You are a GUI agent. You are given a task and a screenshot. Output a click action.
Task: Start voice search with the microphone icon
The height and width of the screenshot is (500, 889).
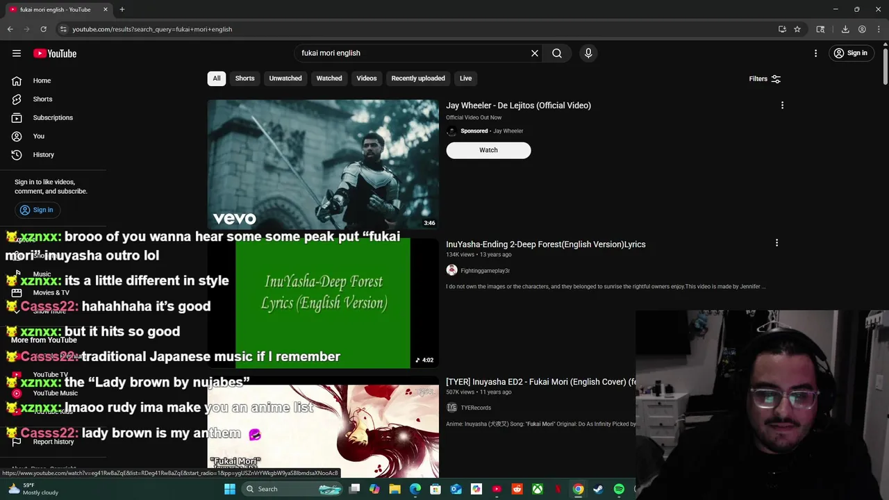tap(588, 53)
